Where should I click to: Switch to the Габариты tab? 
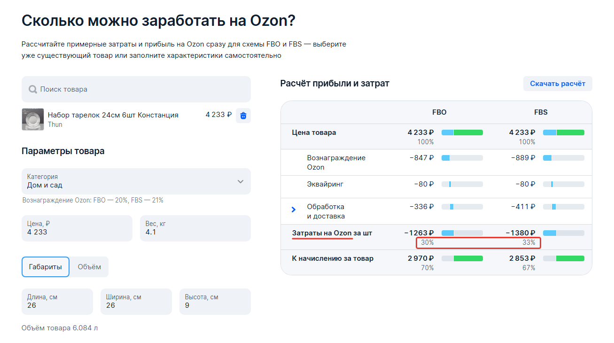(x=46, y=267)
